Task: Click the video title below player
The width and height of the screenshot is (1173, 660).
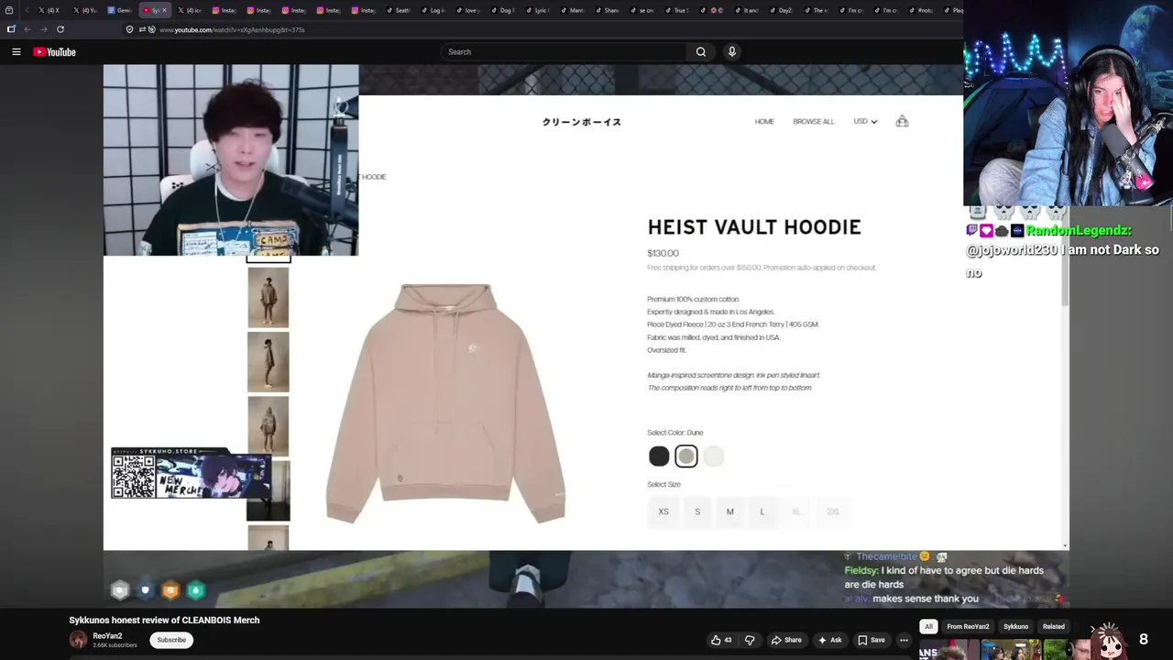Action: coord(164,621)
